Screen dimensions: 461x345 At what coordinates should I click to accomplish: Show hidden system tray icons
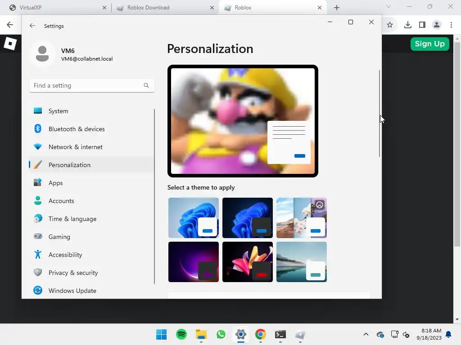click(366, 334)
